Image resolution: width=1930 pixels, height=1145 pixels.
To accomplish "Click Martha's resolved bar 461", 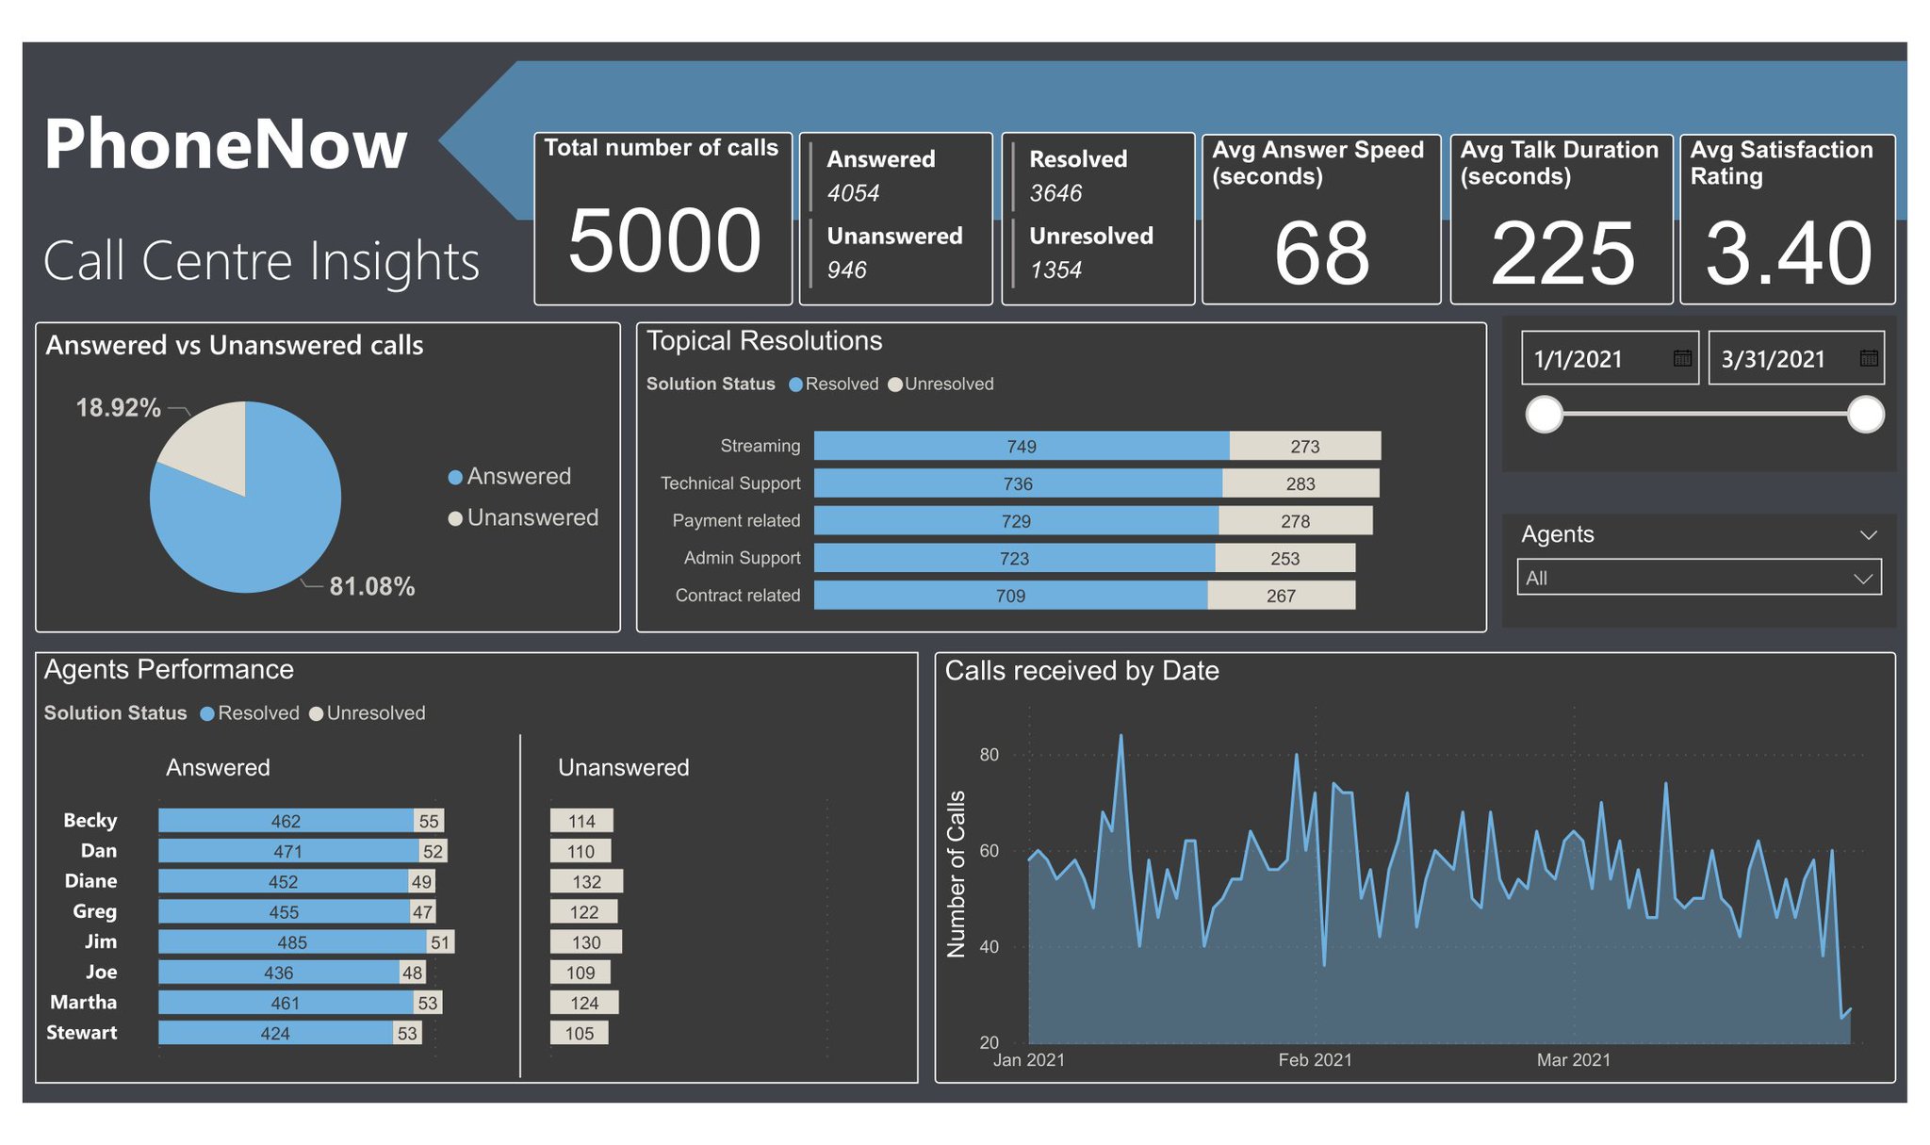I will 286,1003.
